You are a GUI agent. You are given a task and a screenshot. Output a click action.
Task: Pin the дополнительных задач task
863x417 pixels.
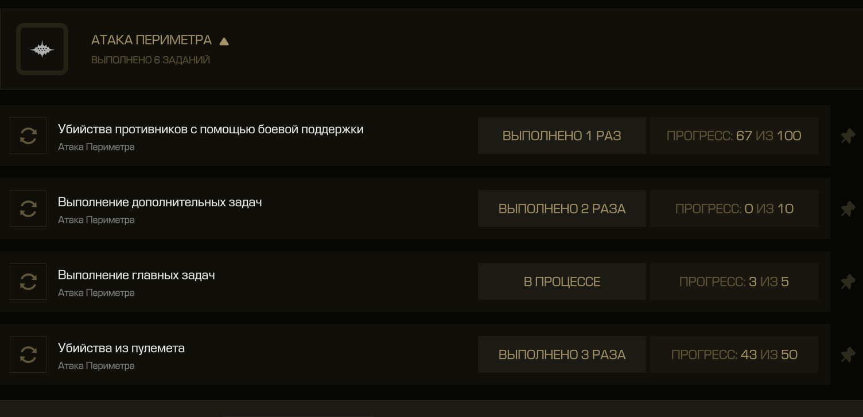(848, 209)
